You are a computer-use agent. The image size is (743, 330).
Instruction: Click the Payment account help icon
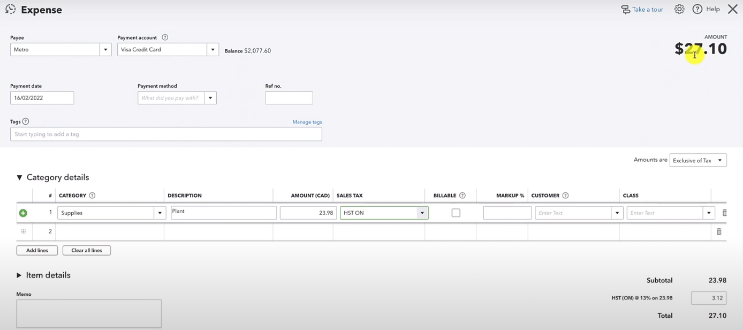pos(165,37)
